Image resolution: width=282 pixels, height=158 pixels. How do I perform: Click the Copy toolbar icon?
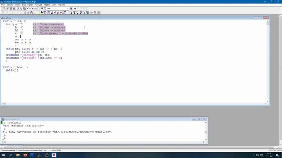pyautogui.click(x=21, y=9)
